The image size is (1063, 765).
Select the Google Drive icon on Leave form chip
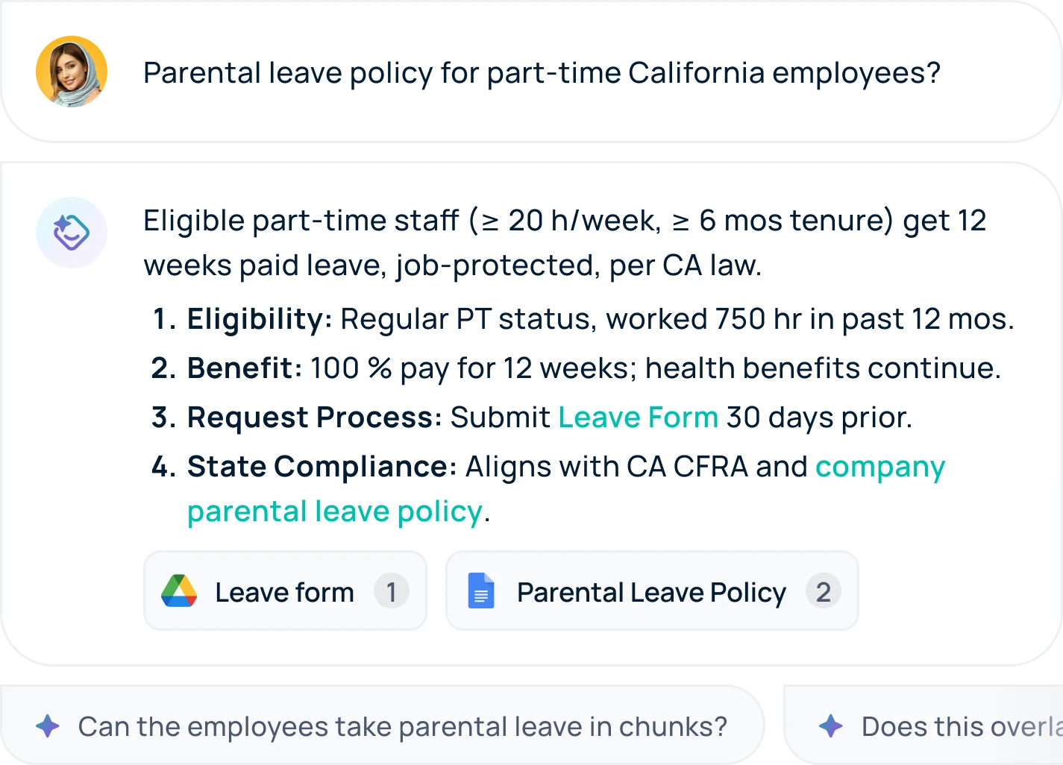pyautogui.click(x=180, y=591)
